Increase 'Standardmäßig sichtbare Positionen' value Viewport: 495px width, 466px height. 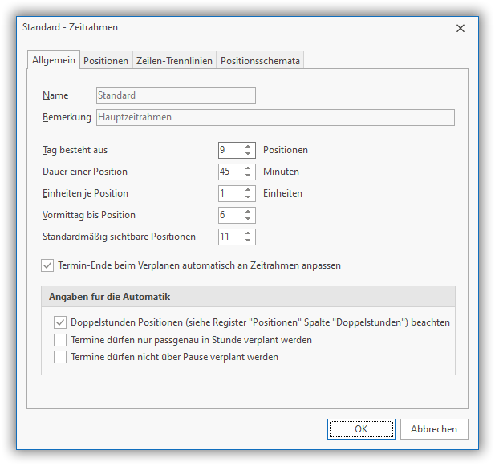pyautogui.click(x=249, y=233)
